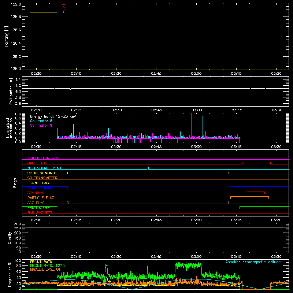The width and height of the screenshot is (293, 293).
Task: Click the 02:15 label under the Pointing plot
Action: (x=76, y=74)
